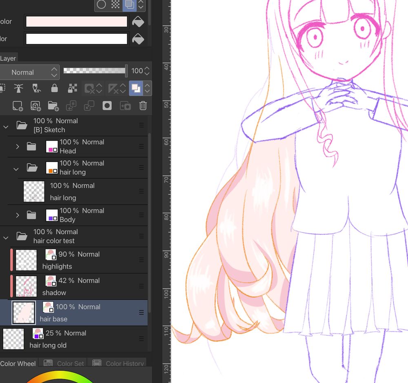This screenshot has height=383, width=408.
Task: Create a new layer folder
Action: point(53,106)
